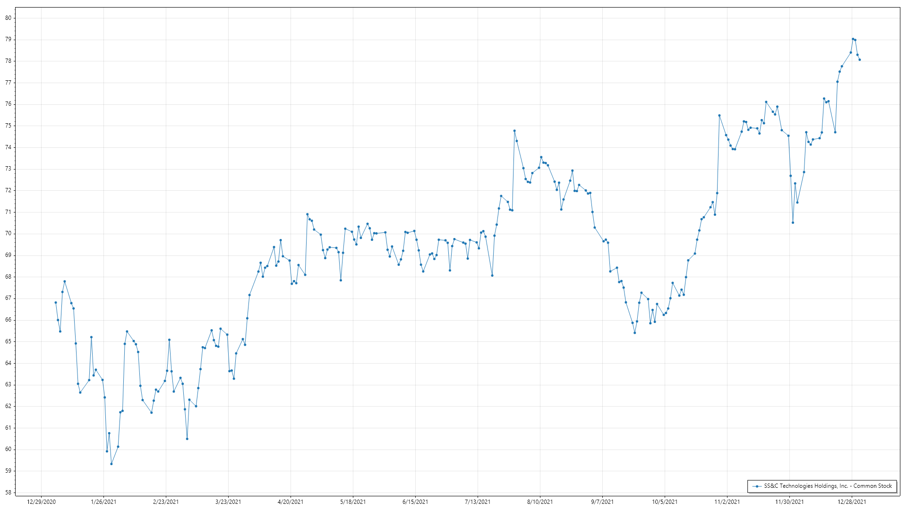The image size is (907, 510).
Task: Click the 11/2/2021 x-axis date label
Action: [727, 502]
